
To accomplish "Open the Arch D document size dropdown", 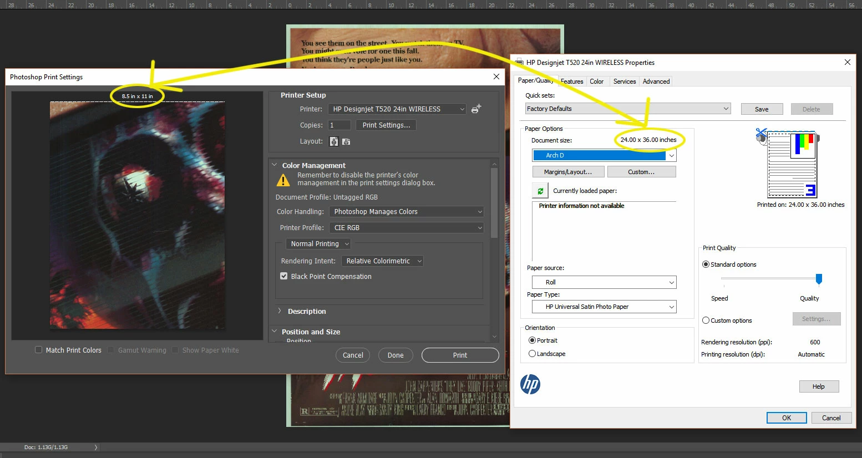I will pyautogui.click(x=604, y=156).
